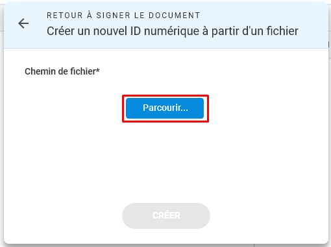Screen dimensions: 331x247
Task: Select 'Retour à signer le document' link
Action: [123, 16]
